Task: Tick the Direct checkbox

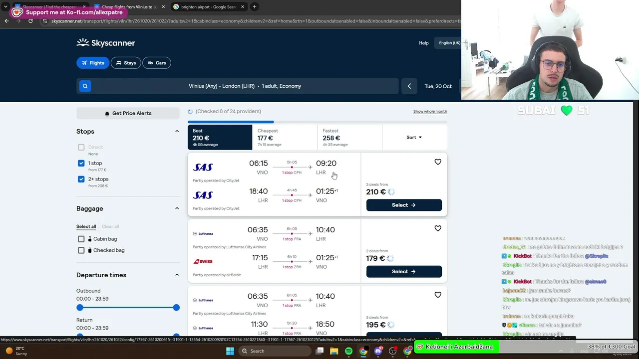Action: point(81,147)
